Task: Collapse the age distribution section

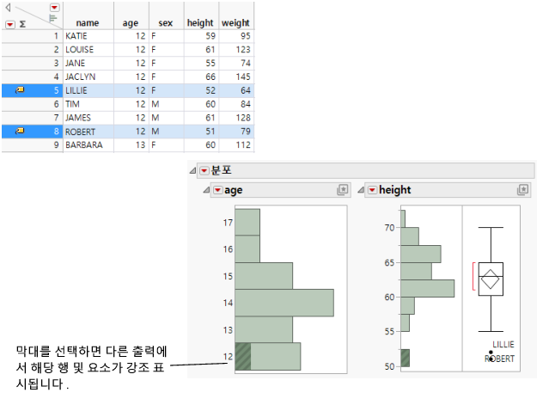Action: (206, 190)
